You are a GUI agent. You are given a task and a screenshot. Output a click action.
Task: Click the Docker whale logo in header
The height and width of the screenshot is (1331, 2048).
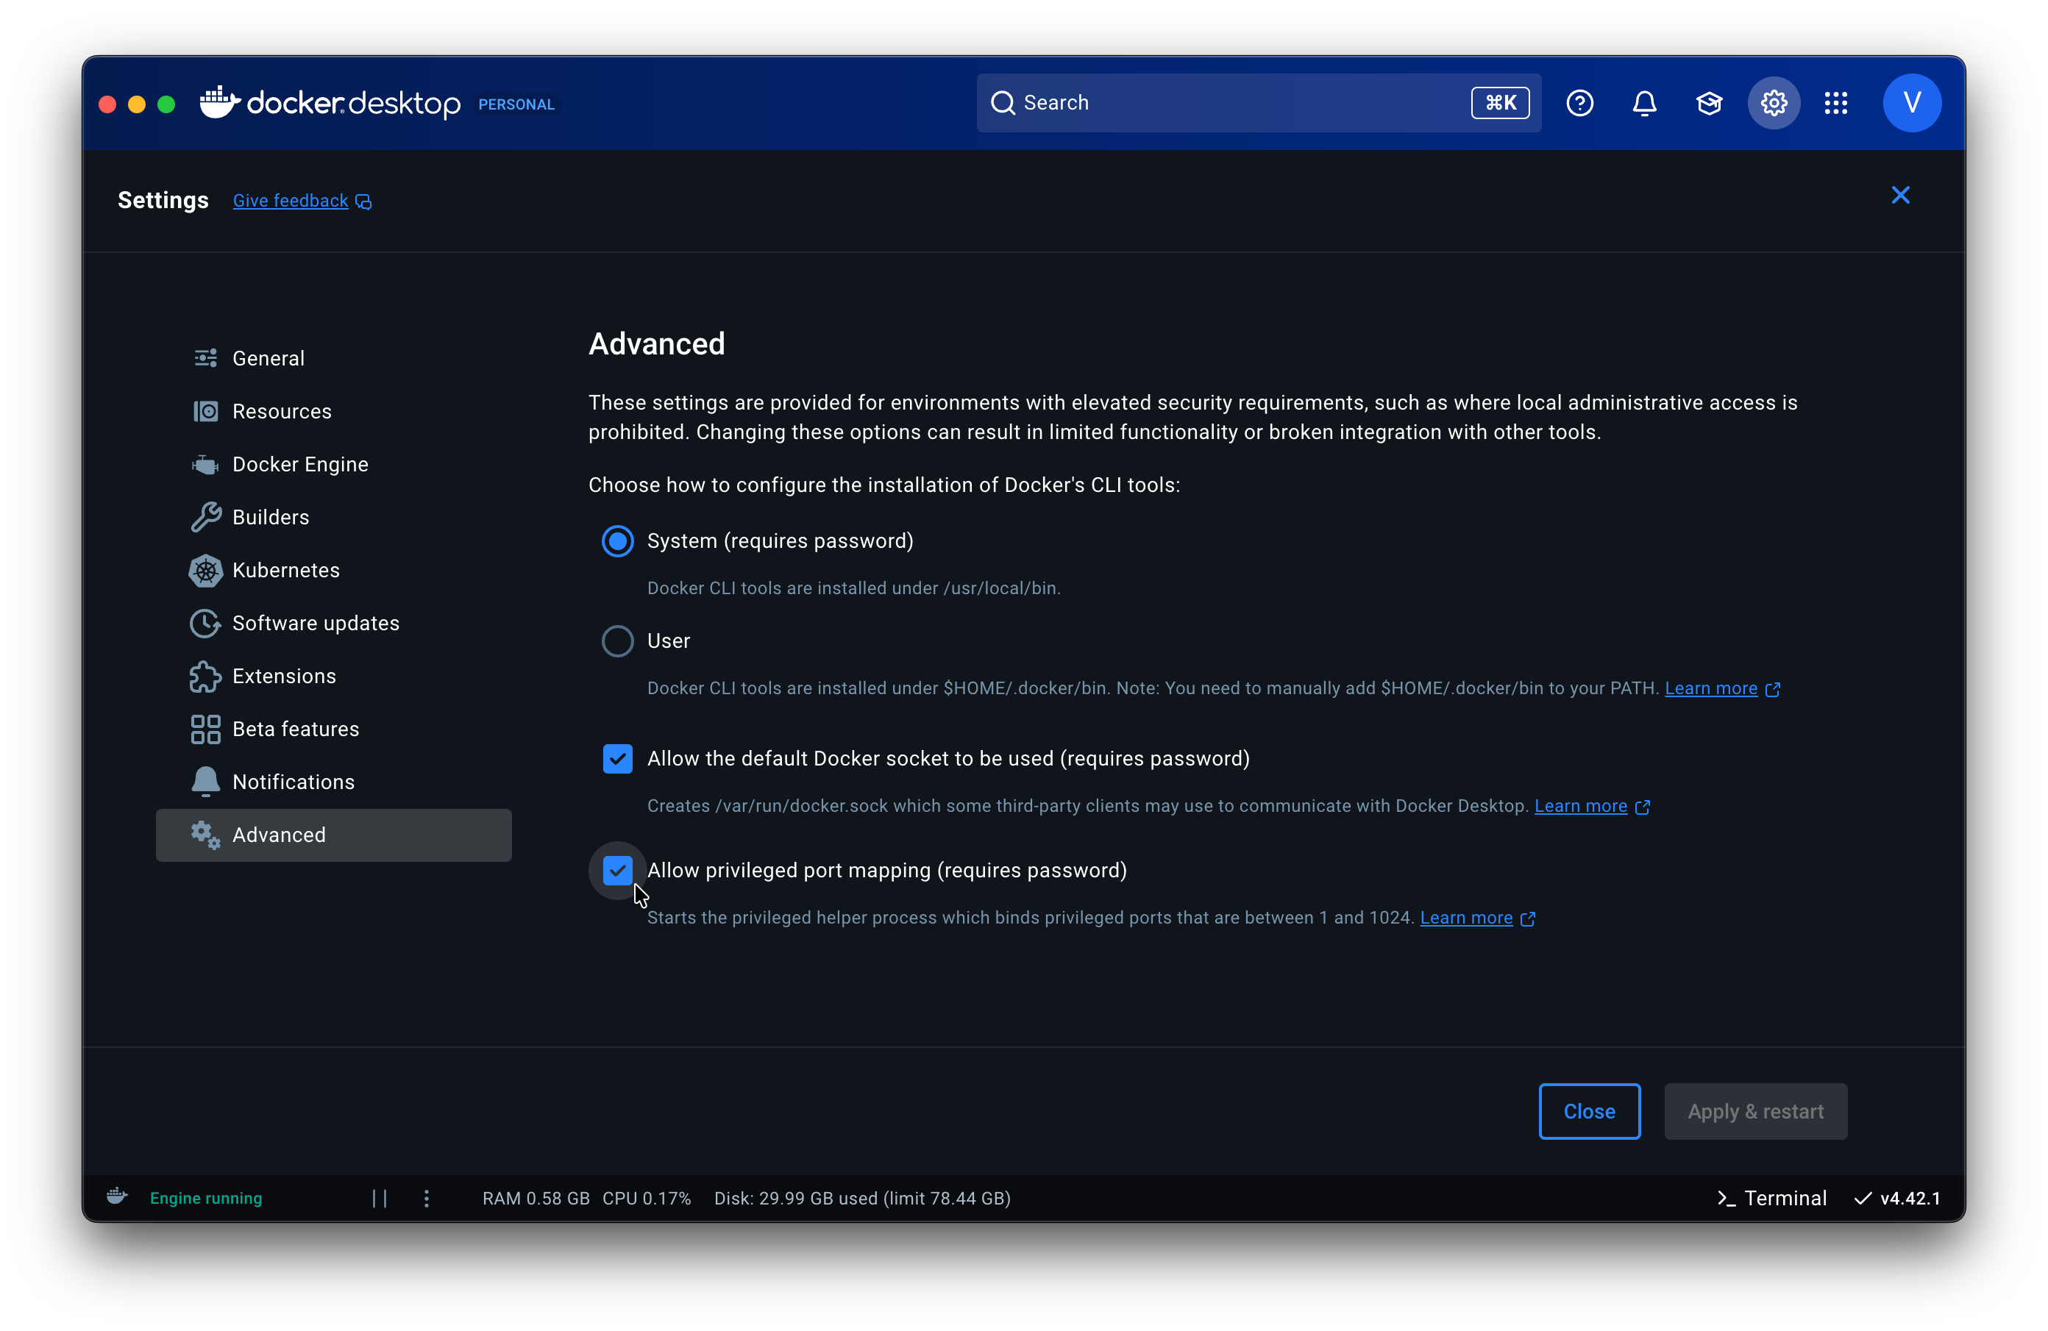pos(218,102)
